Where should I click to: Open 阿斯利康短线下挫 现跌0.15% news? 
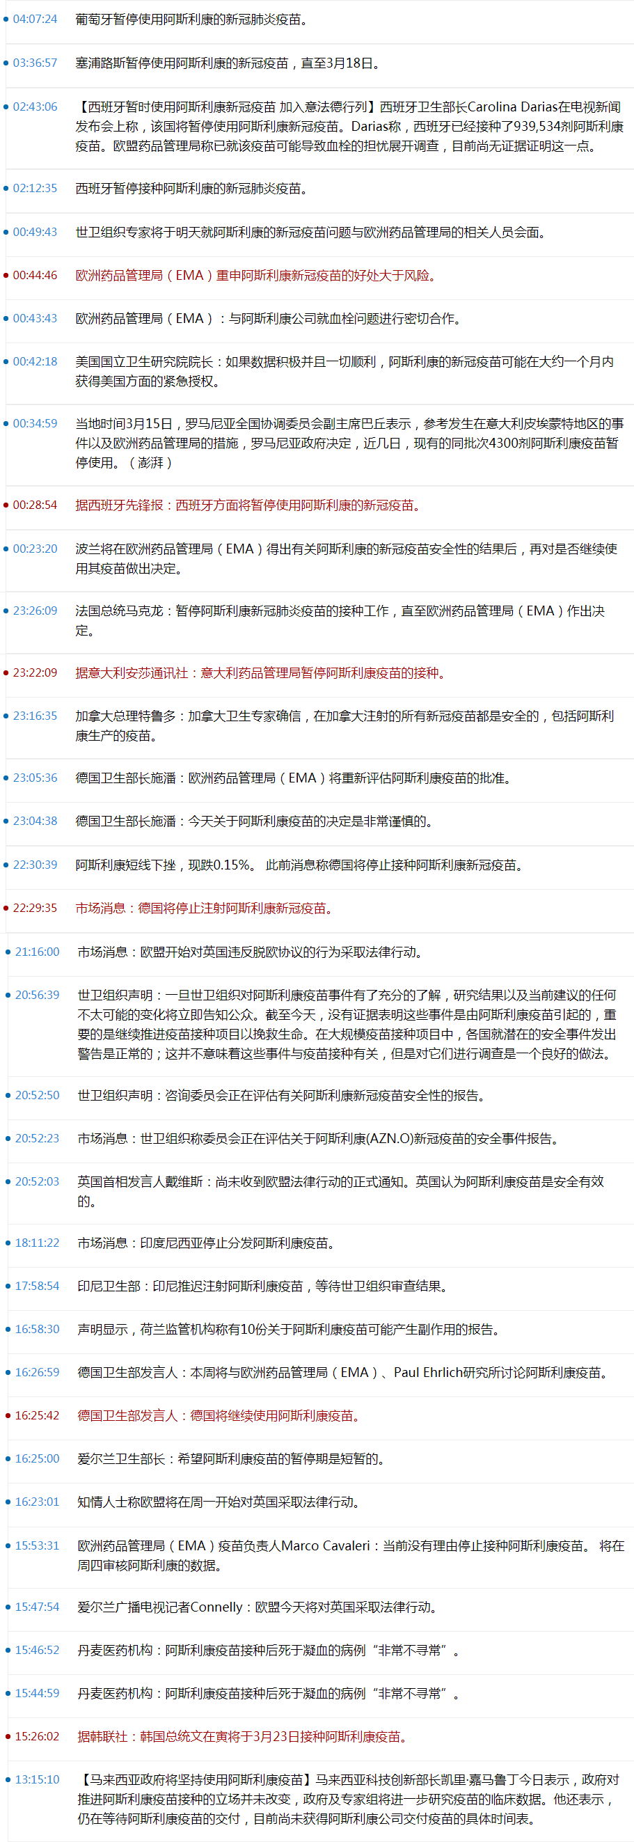[299, 865]
